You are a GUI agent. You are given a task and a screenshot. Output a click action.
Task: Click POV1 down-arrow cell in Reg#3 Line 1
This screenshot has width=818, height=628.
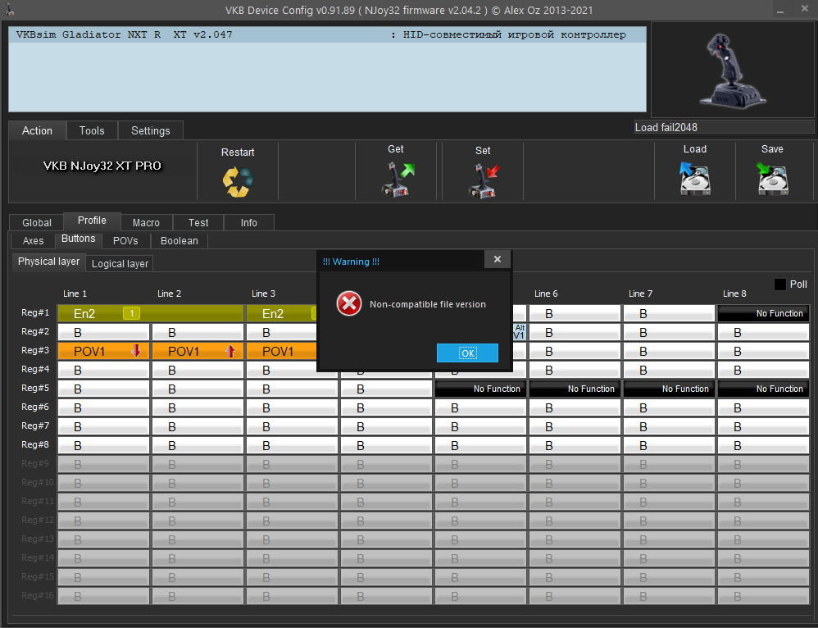104,352
